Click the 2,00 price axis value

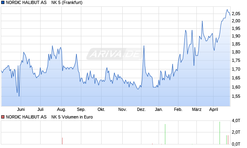(x=236, y=21)
